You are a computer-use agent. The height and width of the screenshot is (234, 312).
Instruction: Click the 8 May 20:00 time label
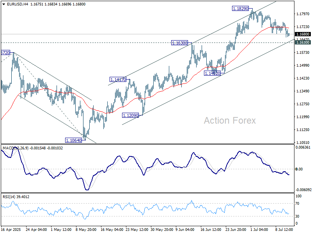pos(86,230)
